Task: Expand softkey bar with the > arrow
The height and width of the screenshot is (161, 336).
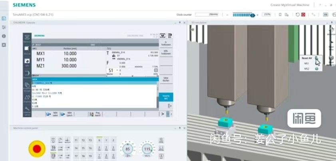Action: coord(163,114)
